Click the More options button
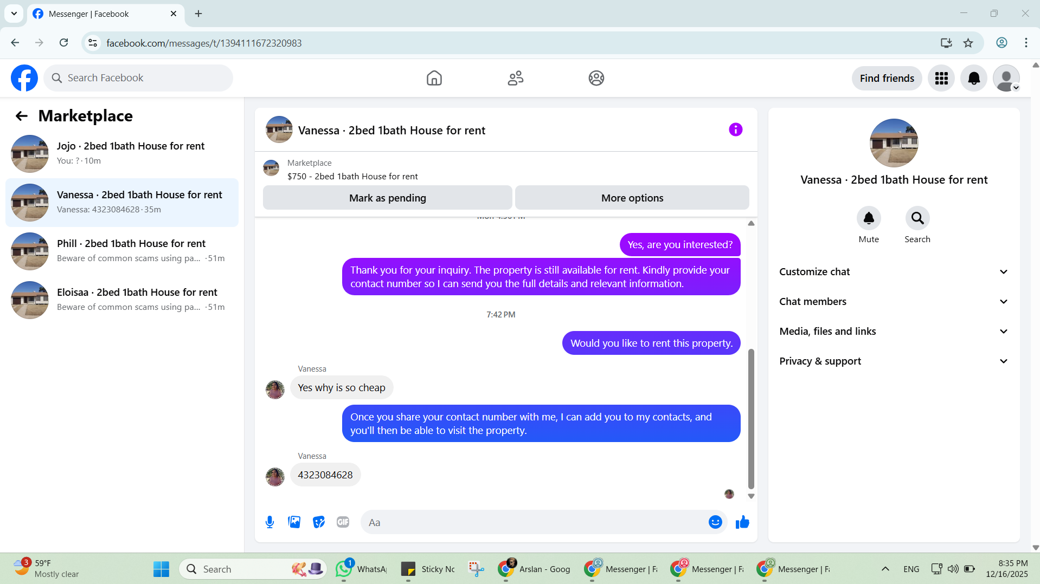Viewport: 1040px width, 584px height. coord(632,198)
